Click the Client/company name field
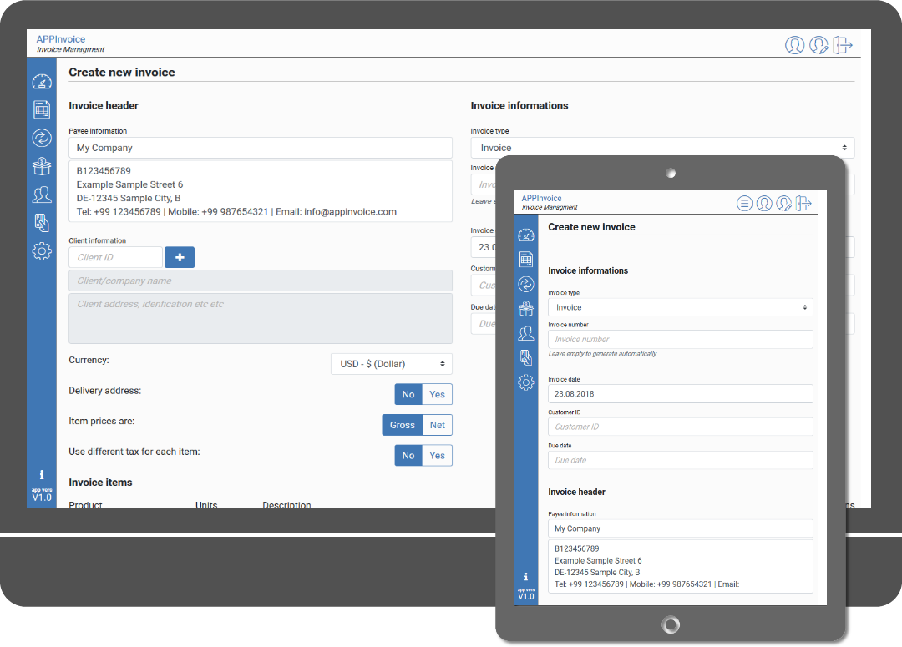This screenshot has width=902, height=647. click(261, 281)
